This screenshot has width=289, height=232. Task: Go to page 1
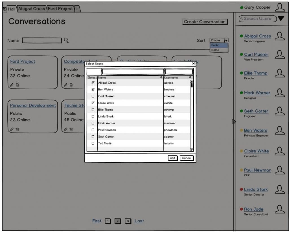click(108, 221)
